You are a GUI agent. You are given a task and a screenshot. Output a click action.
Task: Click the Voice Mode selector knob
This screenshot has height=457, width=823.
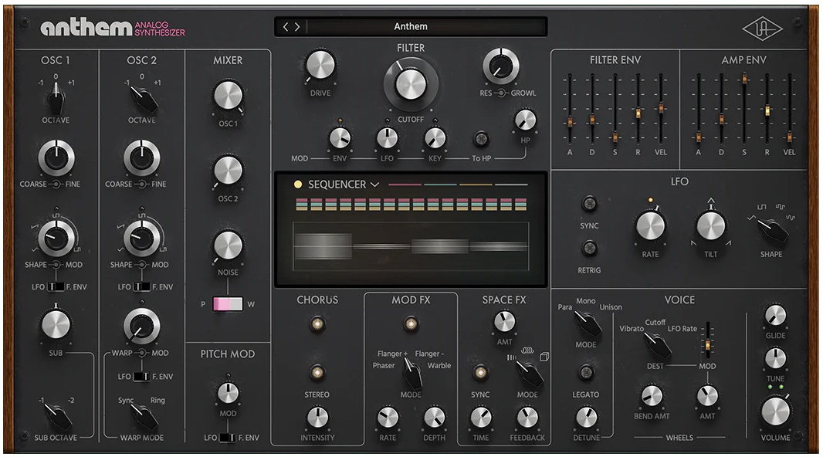tap(588, 323)
